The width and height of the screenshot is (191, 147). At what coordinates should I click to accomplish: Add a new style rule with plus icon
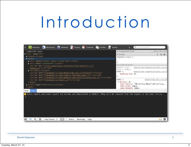click(x=157, y=55)
